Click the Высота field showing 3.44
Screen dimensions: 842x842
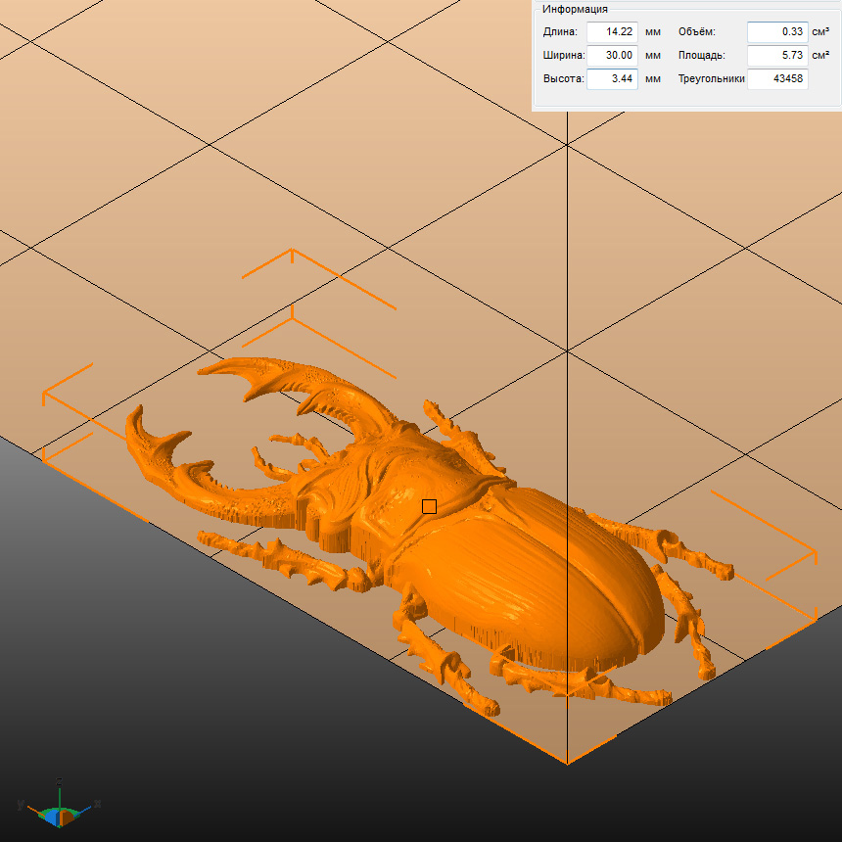(x=612, y=79)
